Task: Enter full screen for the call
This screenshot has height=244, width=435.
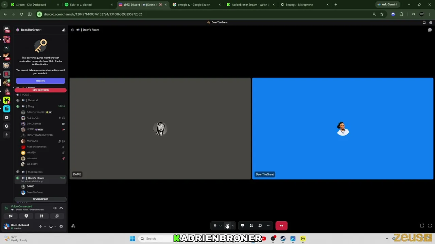Action: point(430,226)
